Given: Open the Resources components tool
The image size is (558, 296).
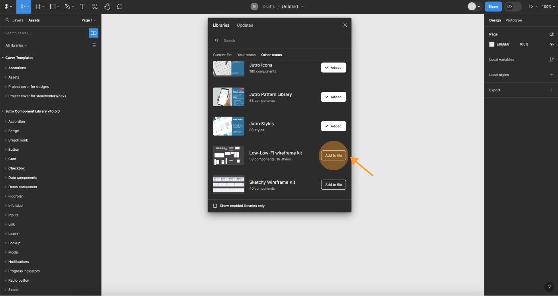Looking at the screenshot, I should point(95,7).
